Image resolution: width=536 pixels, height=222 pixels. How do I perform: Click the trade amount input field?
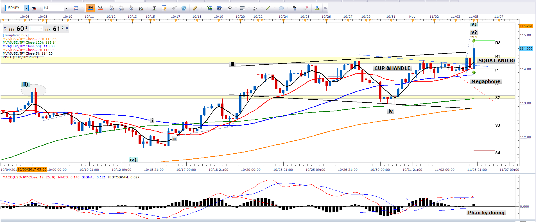(36, 29)
